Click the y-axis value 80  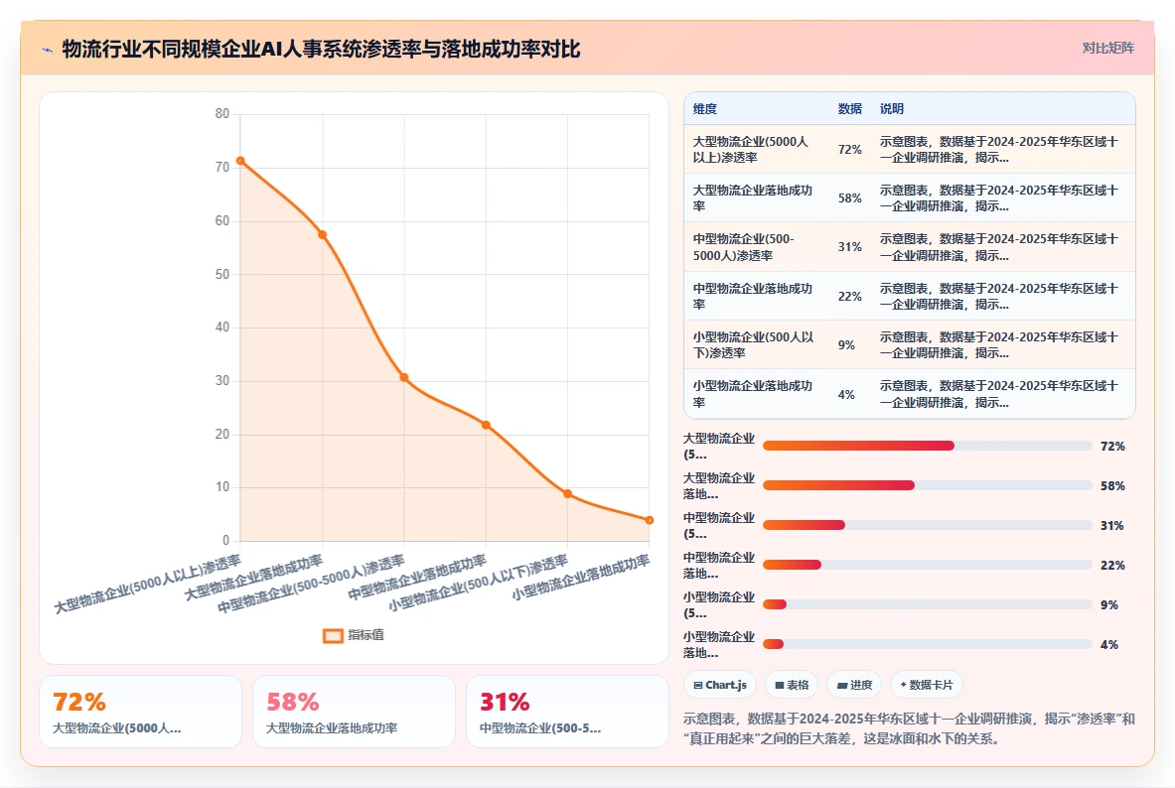[221, 114]
